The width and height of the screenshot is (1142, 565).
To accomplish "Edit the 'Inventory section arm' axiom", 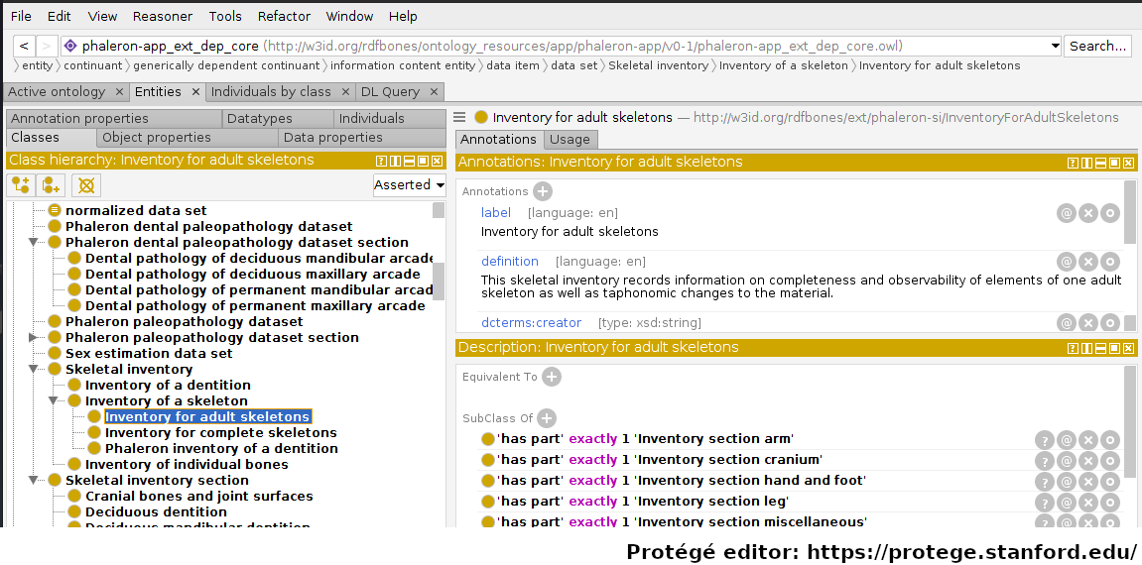I will [x=1110, y=440].
